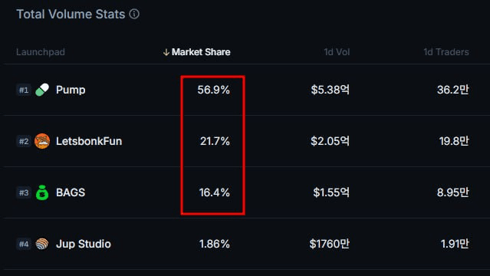Sort table by Market Share column
This screenshot has width=490, height=276.
(x=201, y=52)
